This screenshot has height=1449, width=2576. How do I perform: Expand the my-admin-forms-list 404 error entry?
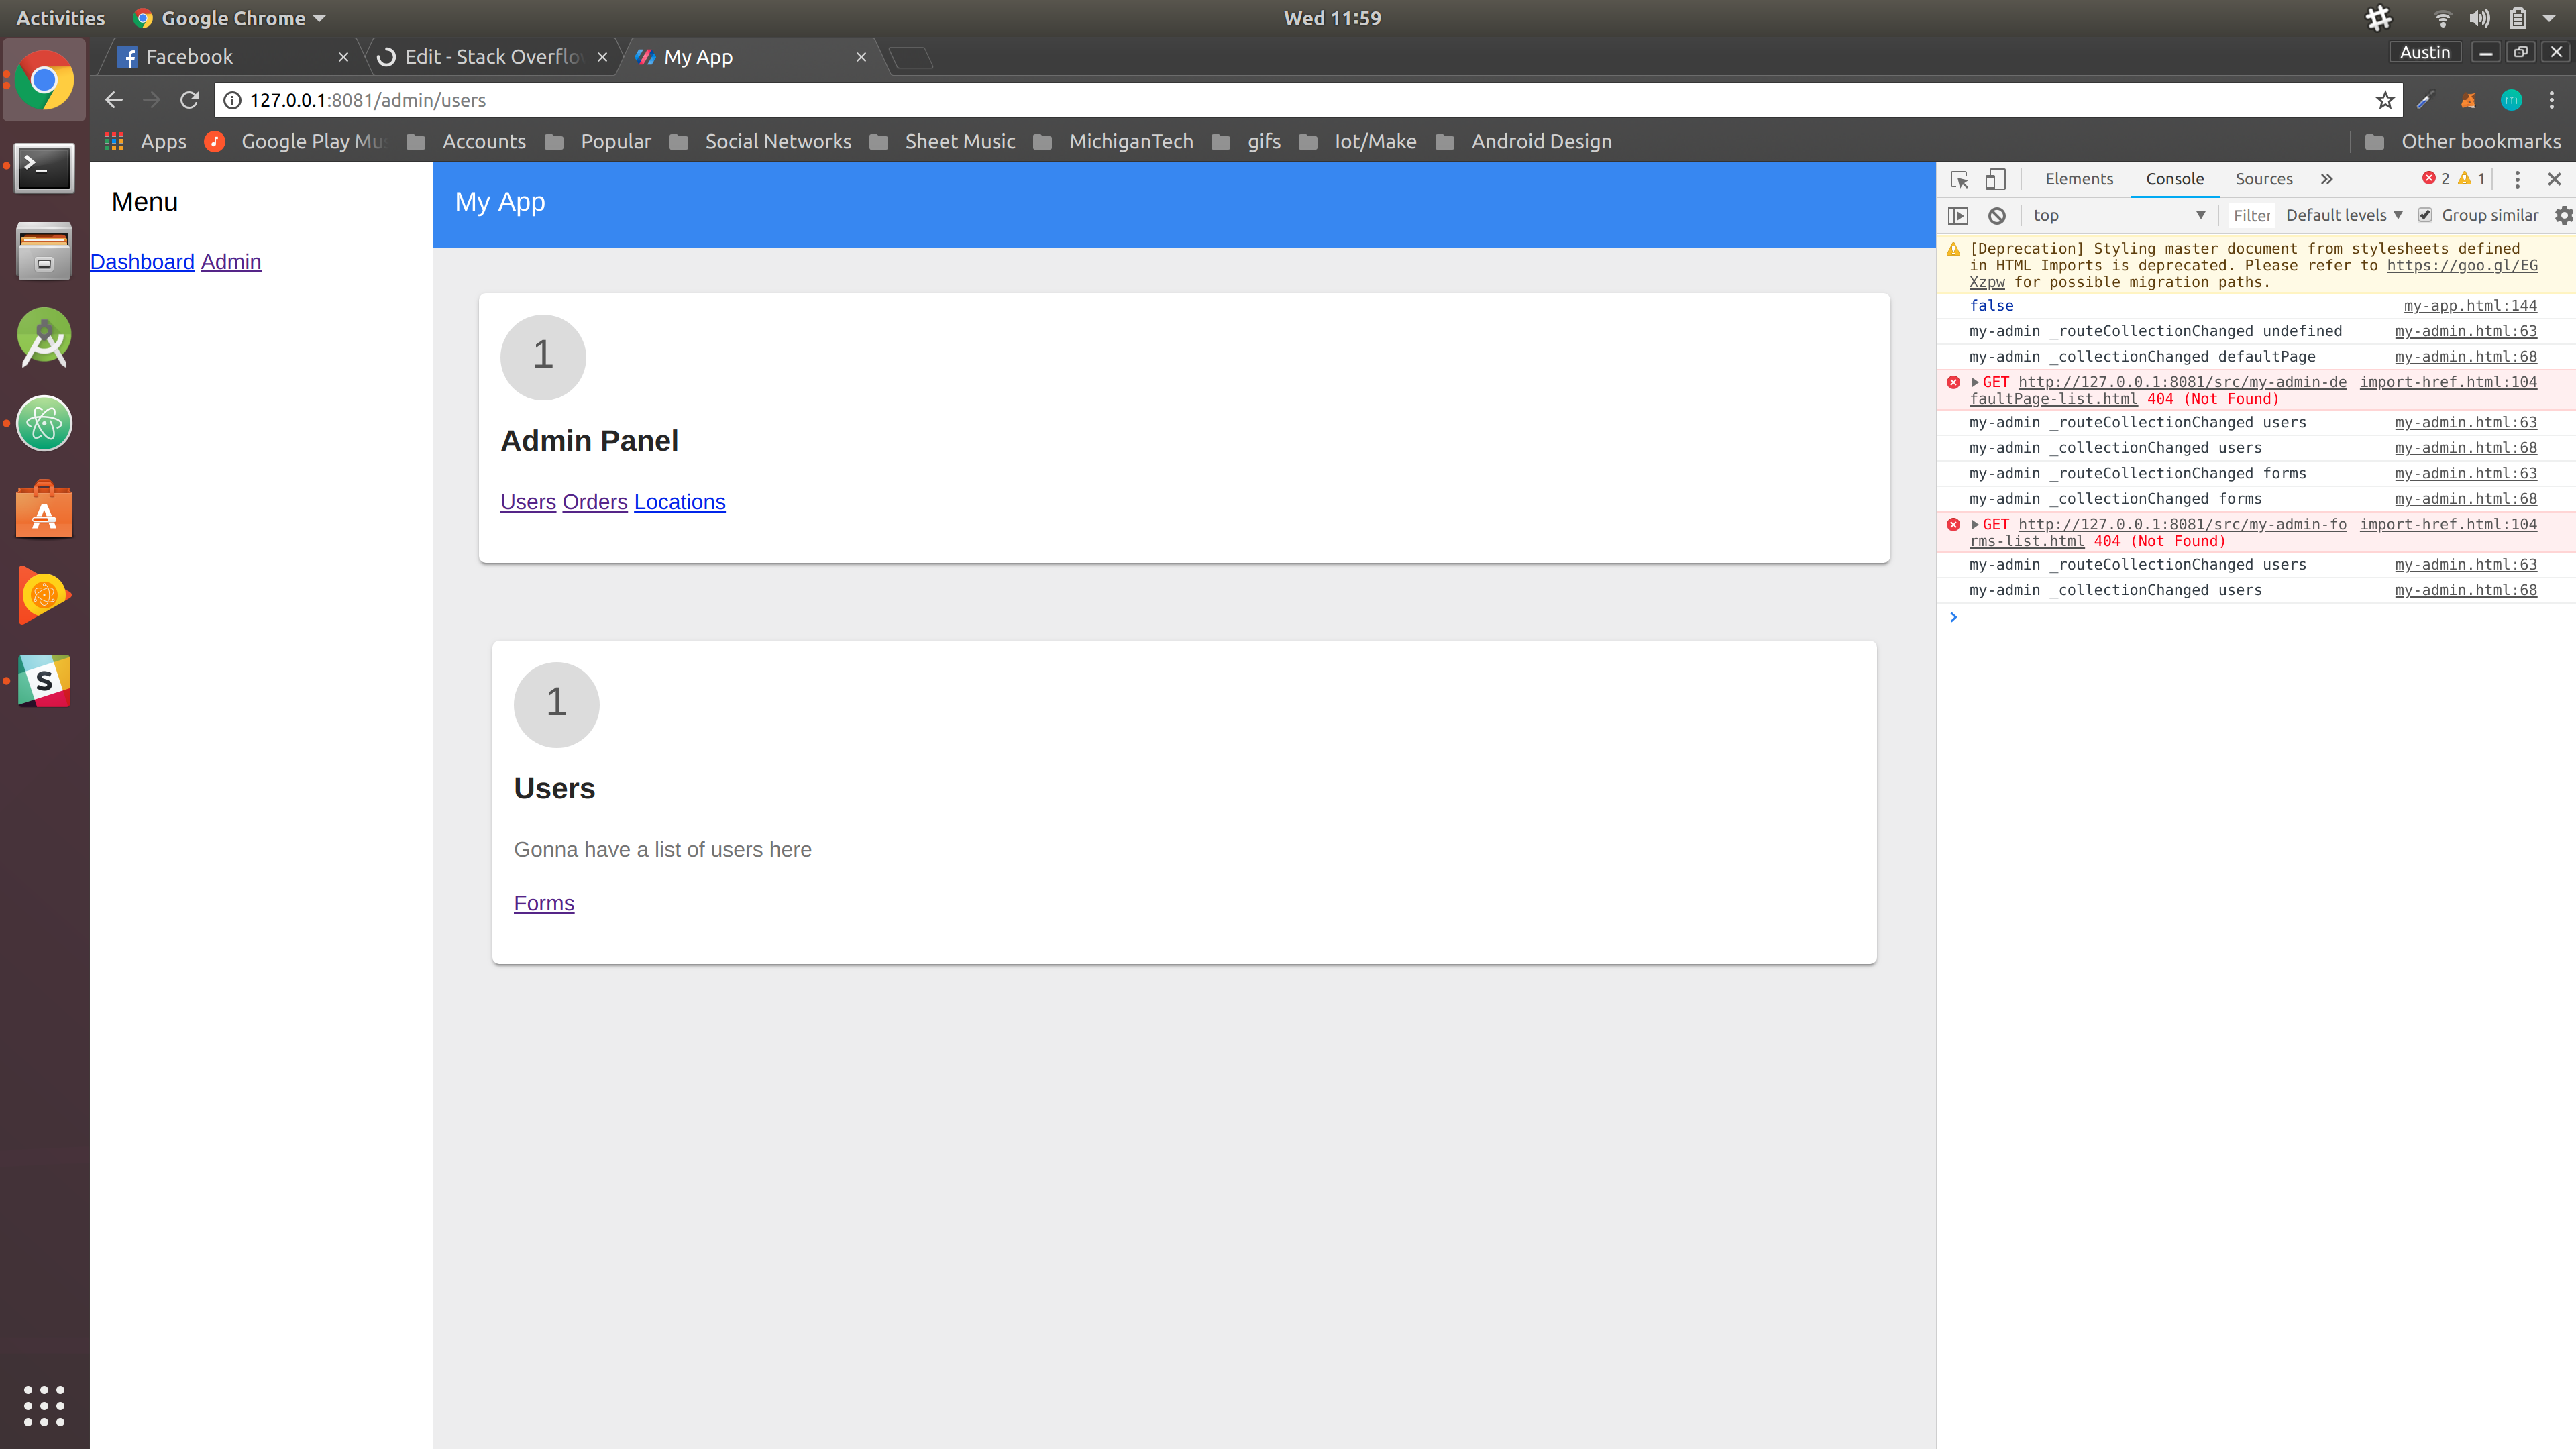click(1975, 524)
